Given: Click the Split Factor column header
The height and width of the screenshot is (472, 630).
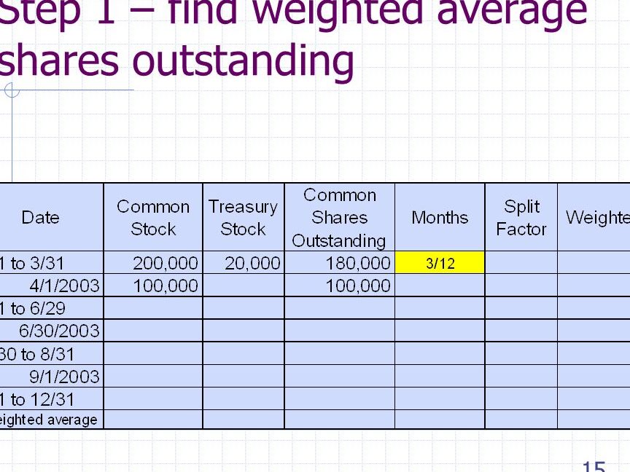Looking at the screenshot, I should coord(521,218).
